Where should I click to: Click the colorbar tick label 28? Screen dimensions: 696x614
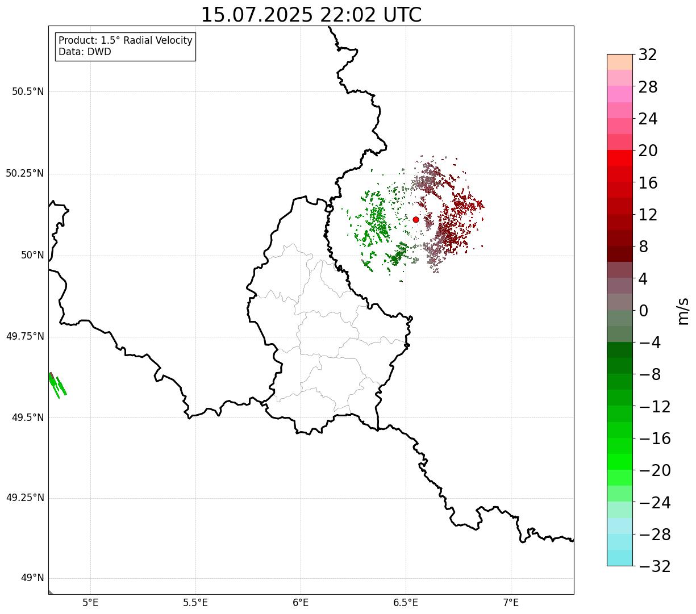coord(648,87)
